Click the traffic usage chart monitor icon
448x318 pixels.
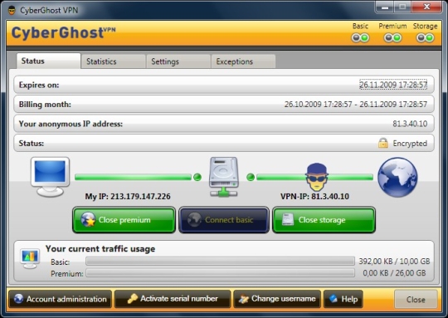[x=30, y=258]
